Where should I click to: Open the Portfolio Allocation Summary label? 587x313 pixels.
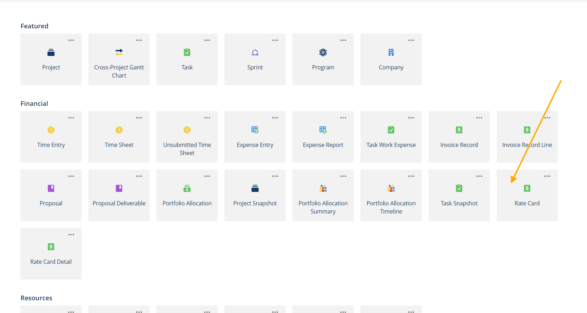(x=323, y=207)
